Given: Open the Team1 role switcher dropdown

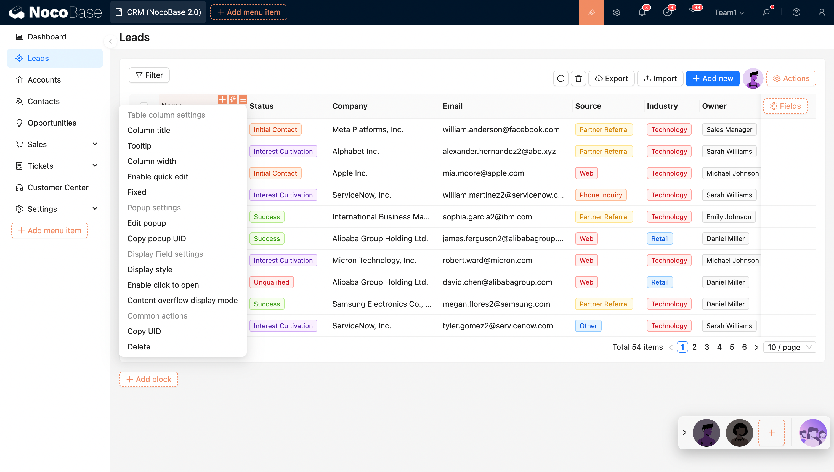Looking at the screenshot, I should point(729,12).
